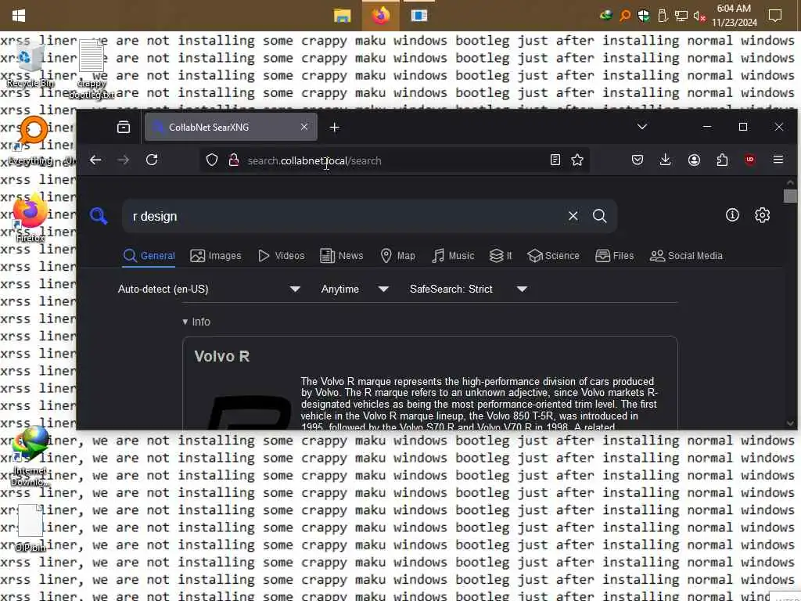Submit the search with magnifier button
This screenshot has height=601, width=801.
click(x=600, y=216)
